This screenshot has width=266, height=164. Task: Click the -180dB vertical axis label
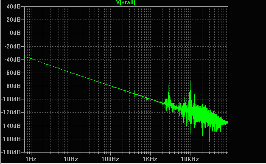click(11, 152)
